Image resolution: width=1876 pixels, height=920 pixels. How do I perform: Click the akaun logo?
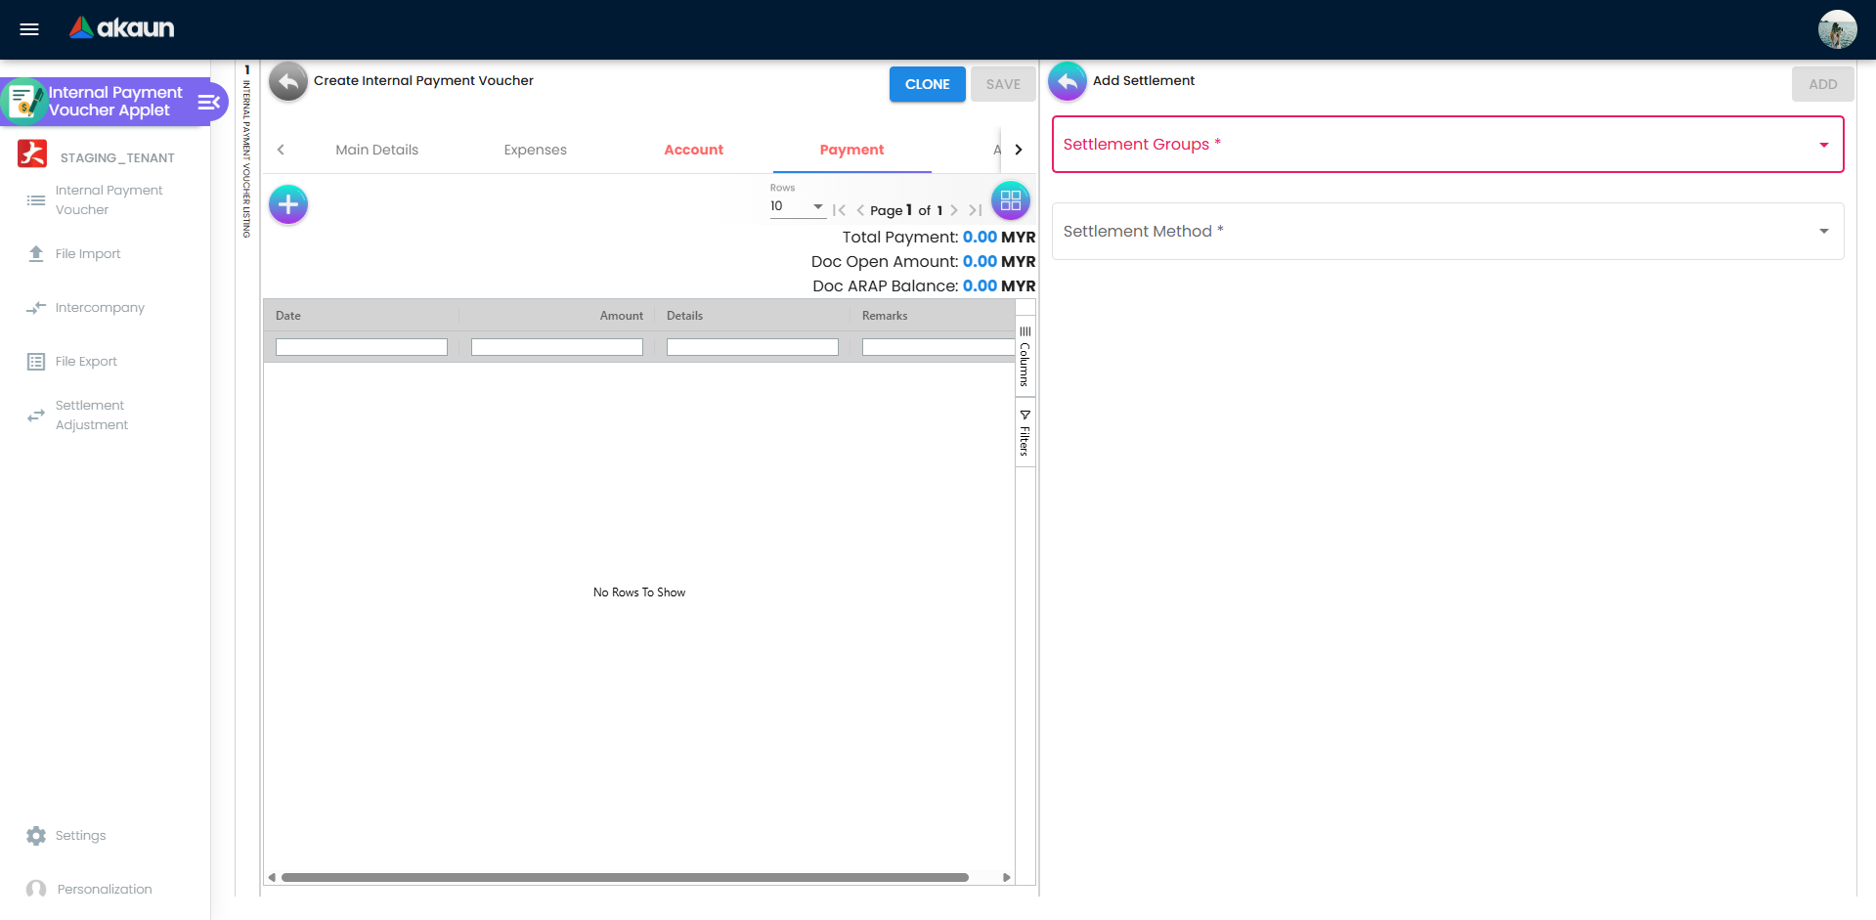[x=120, y=28]
